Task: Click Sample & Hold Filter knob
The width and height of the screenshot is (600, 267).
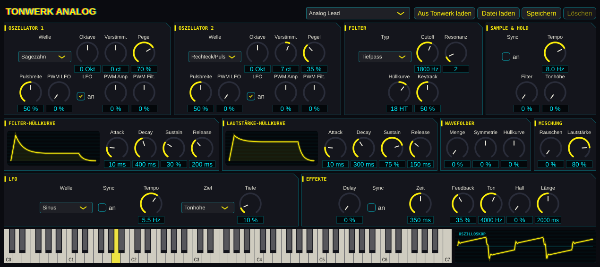Action: pyautogui.click(x=527, y=92)
